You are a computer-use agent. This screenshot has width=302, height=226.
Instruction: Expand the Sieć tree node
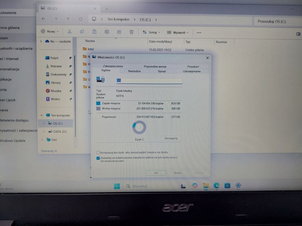pyautogui.click(x=42, y=140)
